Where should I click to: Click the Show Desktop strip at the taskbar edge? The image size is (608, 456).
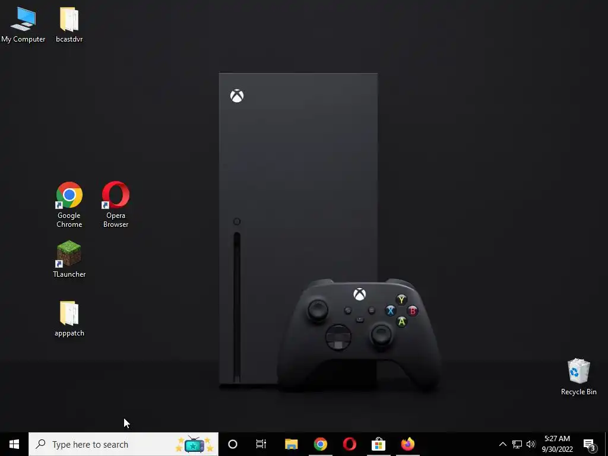click(606, 444)
